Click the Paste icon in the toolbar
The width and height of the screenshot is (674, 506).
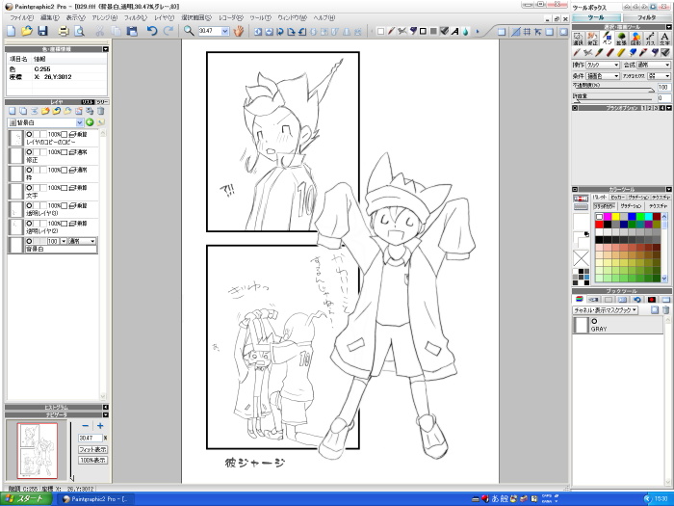pyautogui.click(x=132, y=31)
